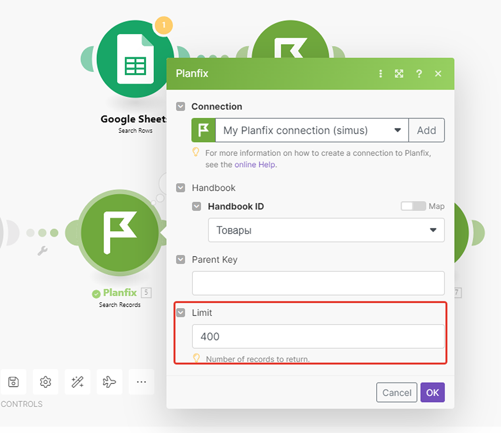Open Planfix dialog vertical dots menu
Viewport: 501px width, 433px height.
coord(380,73)
